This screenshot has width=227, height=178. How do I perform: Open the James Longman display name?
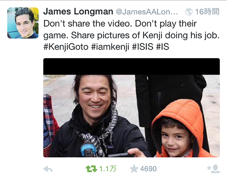[x=78, y=11]
